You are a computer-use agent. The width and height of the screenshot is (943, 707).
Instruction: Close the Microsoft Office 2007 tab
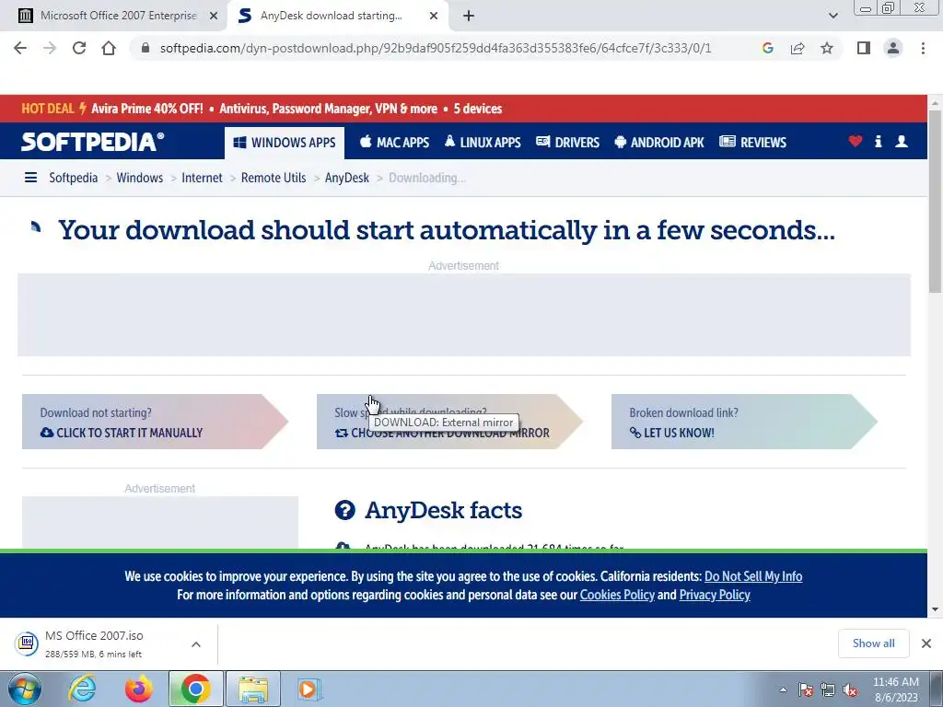click(x=214, y=17)
